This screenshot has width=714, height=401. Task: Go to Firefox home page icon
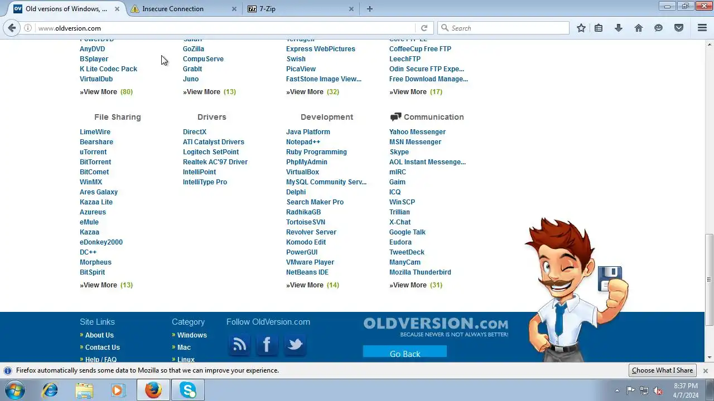pyautogui.click(x=639, y=28)
